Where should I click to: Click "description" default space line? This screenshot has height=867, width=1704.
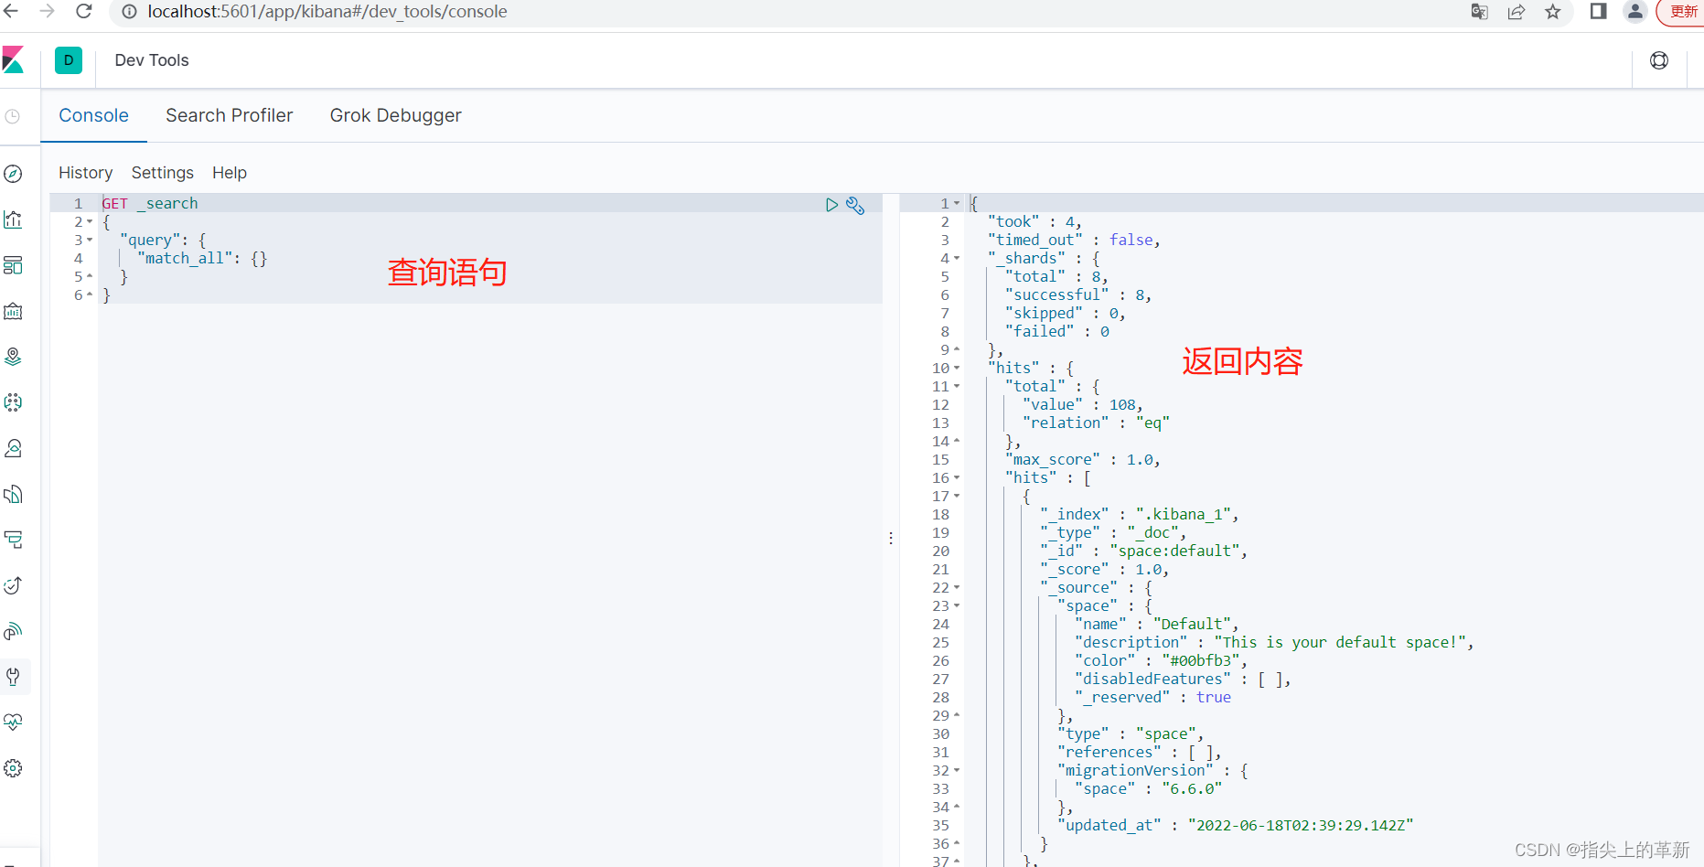coord(1275,642)
